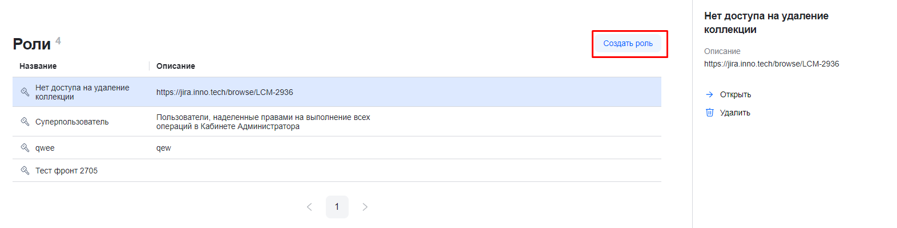Click the arrow icon next to Открыть

point(709,95)
